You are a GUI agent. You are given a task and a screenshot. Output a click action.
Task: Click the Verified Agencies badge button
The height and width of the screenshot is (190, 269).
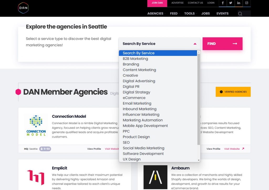233,92
